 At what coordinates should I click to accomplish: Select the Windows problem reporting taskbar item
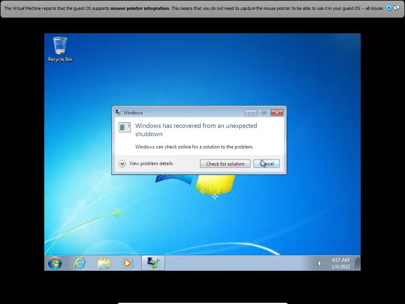pos(153,263)
